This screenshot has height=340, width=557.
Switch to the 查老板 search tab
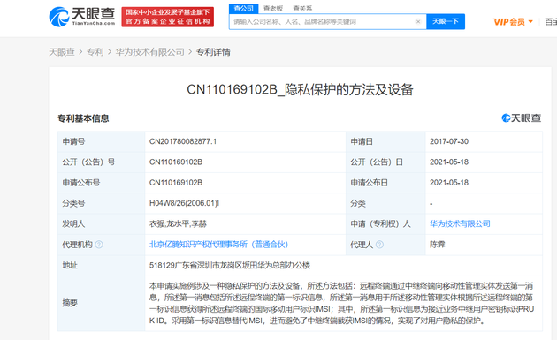[x=273, y=9]
